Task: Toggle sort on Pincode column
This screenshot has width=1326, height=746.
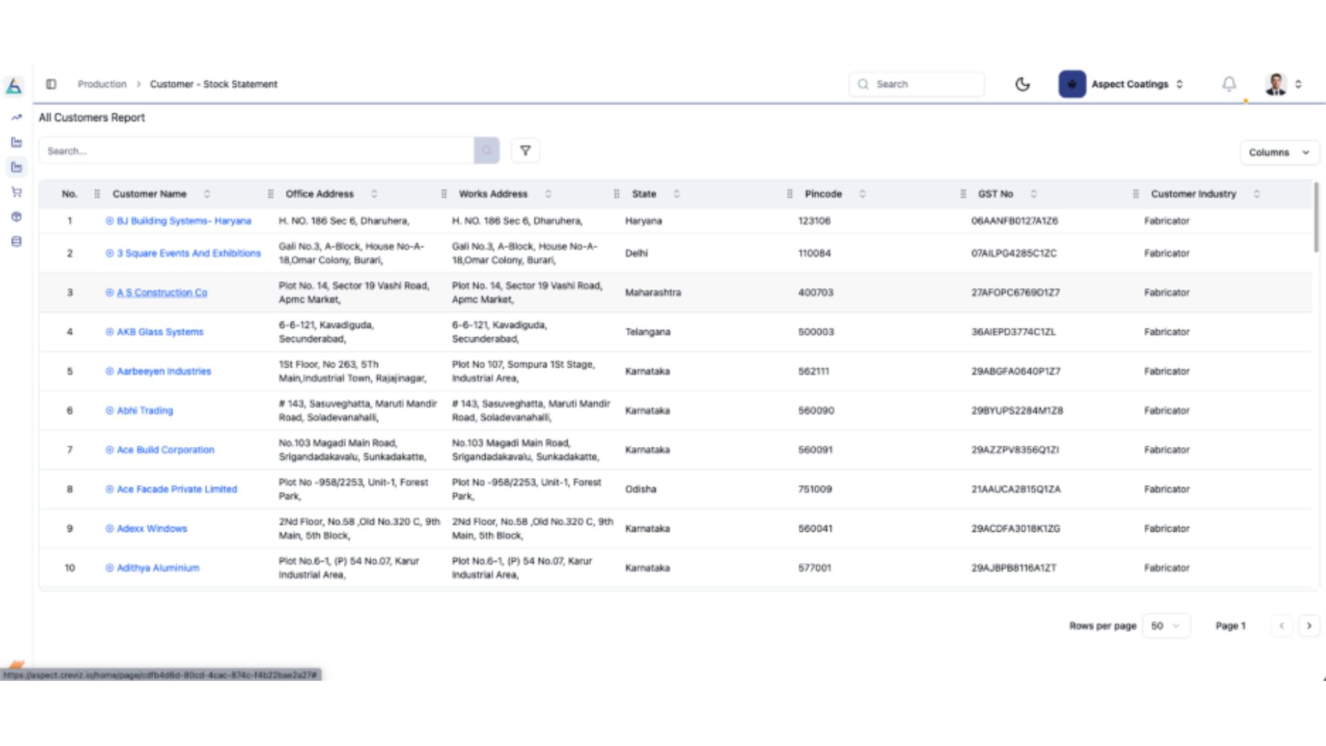Action: [x=862, y=194]
